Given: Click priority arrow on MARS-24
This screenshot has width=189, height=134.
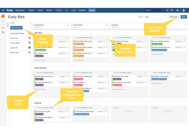Looking at the screenshot, I should pyautogui.click(x=184, y=41).
